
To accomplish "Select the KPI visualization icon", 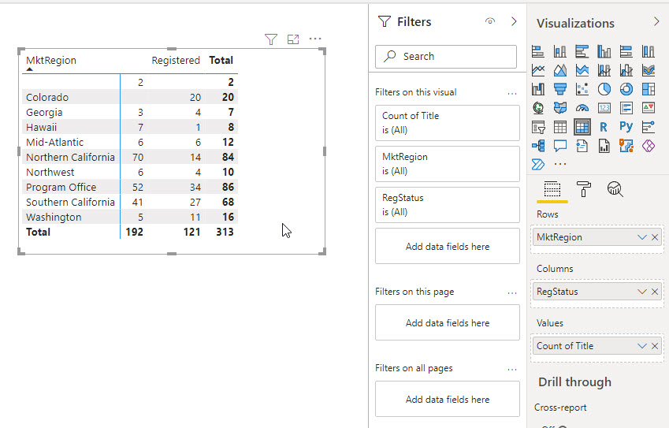I will pyautogui.click(x=649, y=108).
